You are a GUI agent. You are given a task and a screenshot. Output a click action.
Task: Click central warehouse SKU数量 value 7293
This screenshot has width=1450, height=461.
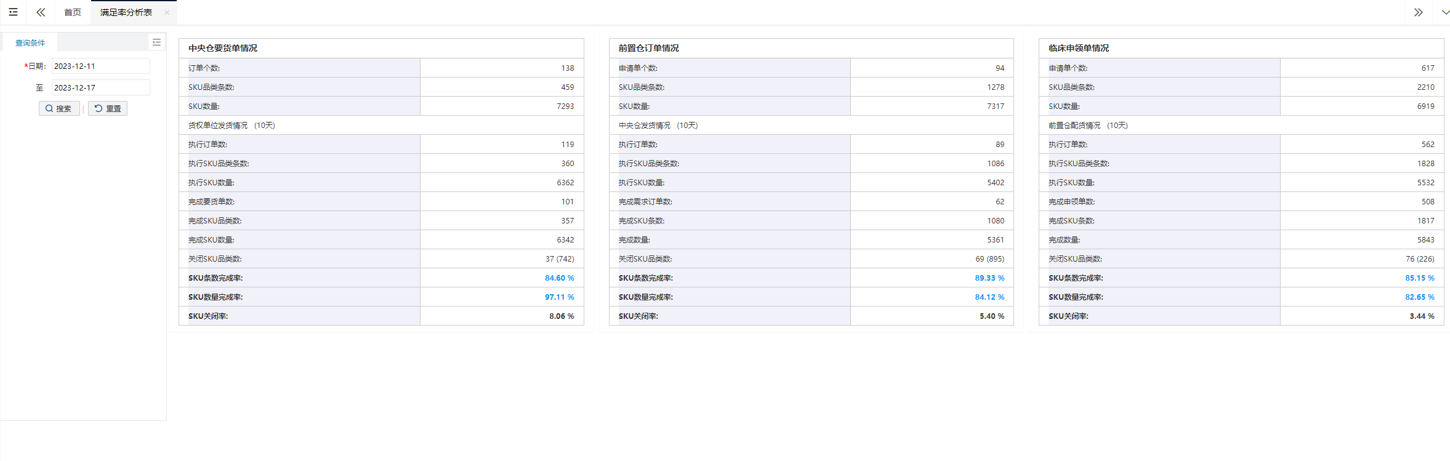point(565,106)
